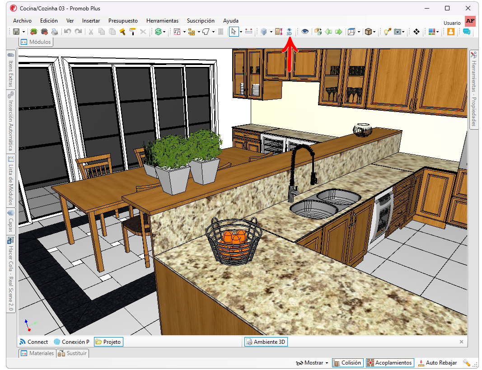Click the camera render icon
The image size is (482, 370).
point(398,32)
